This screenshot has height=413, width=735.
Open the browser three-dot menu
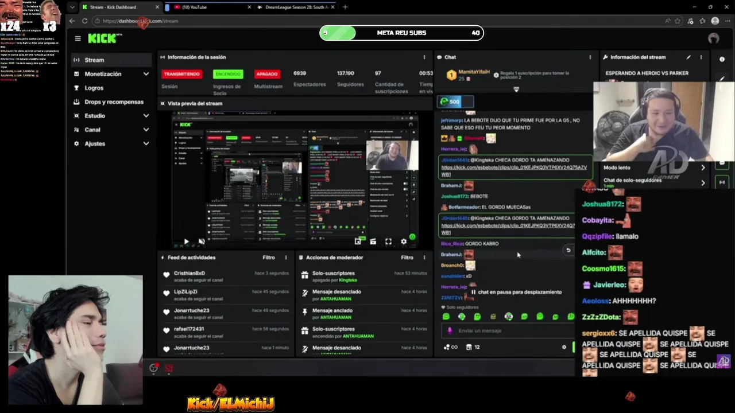[727, 21]
